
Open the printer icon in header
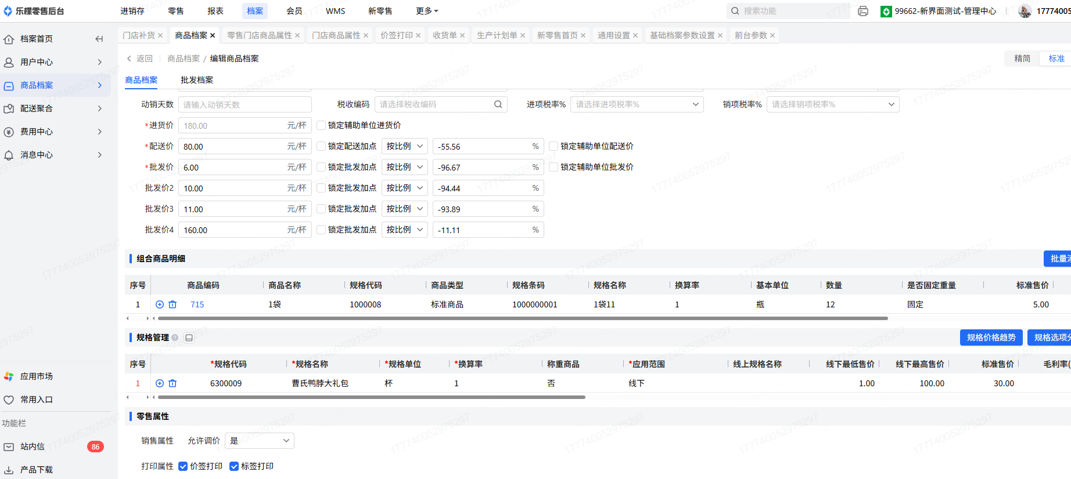(x=863, y=11)
